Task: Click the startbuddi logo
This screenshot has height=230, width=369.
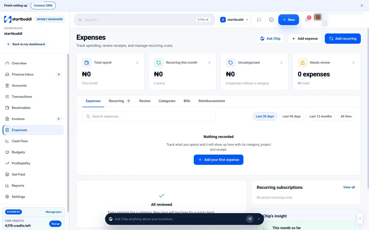Action: (x=18, y=19)
